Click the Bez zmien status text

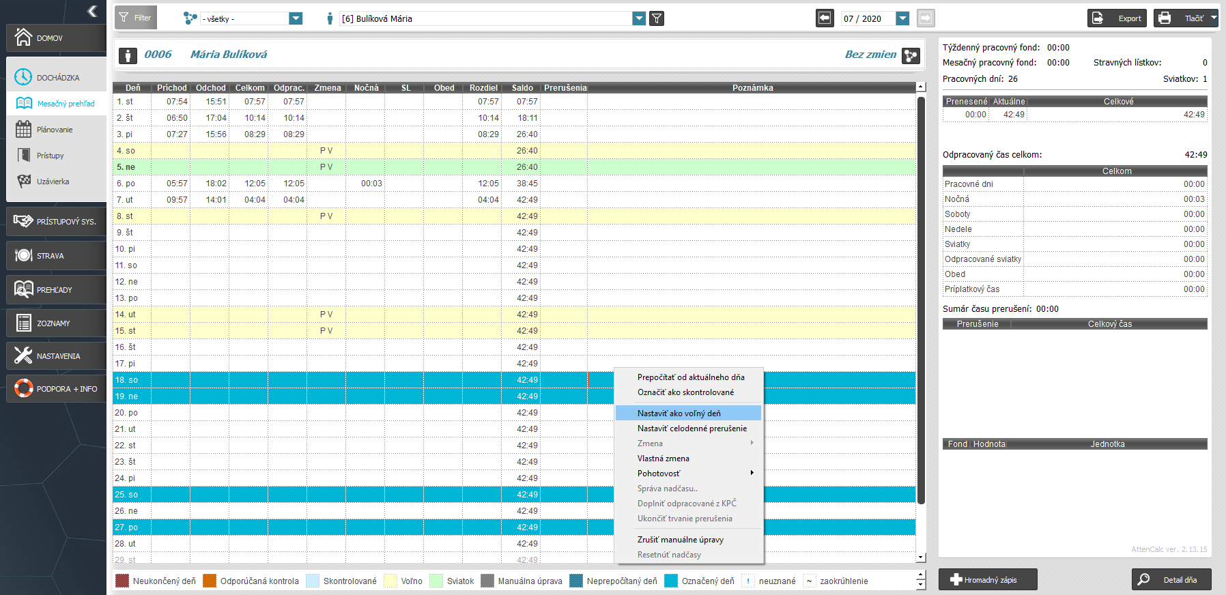coord(870,55)
